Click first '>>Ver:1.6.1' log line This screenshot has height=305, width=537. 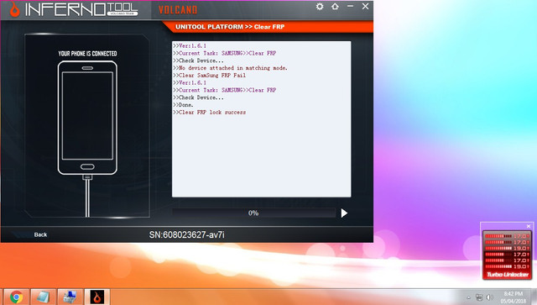click(x=190, y=45)
